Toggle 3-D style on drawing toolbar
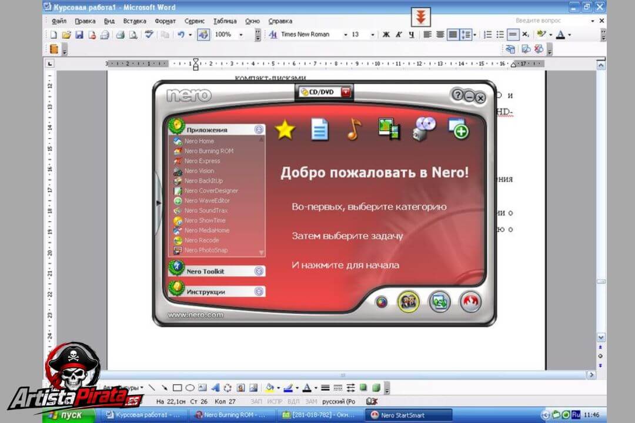Screen dimensions: 635x423 tap(376, 388)
